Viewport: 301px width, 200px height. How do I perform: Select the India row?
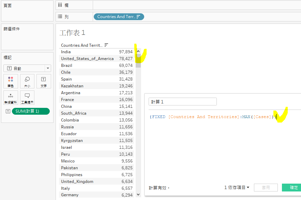[x=96, y=52]
